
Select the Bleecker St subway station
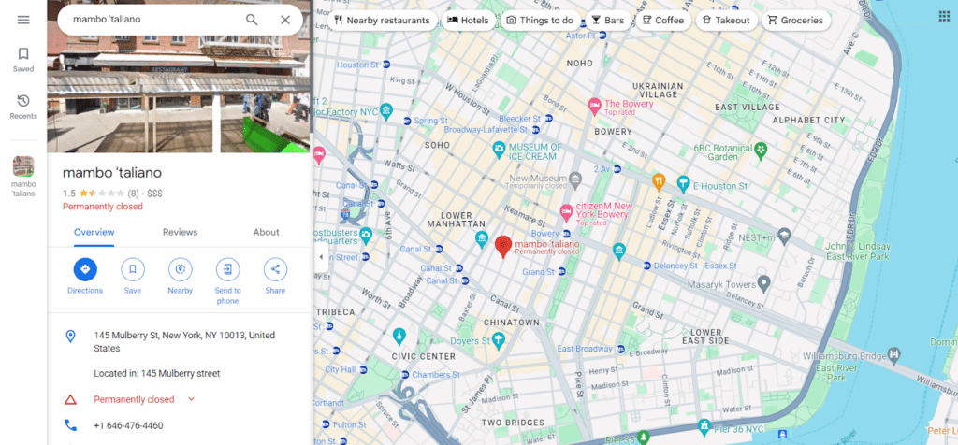[547, 119]
